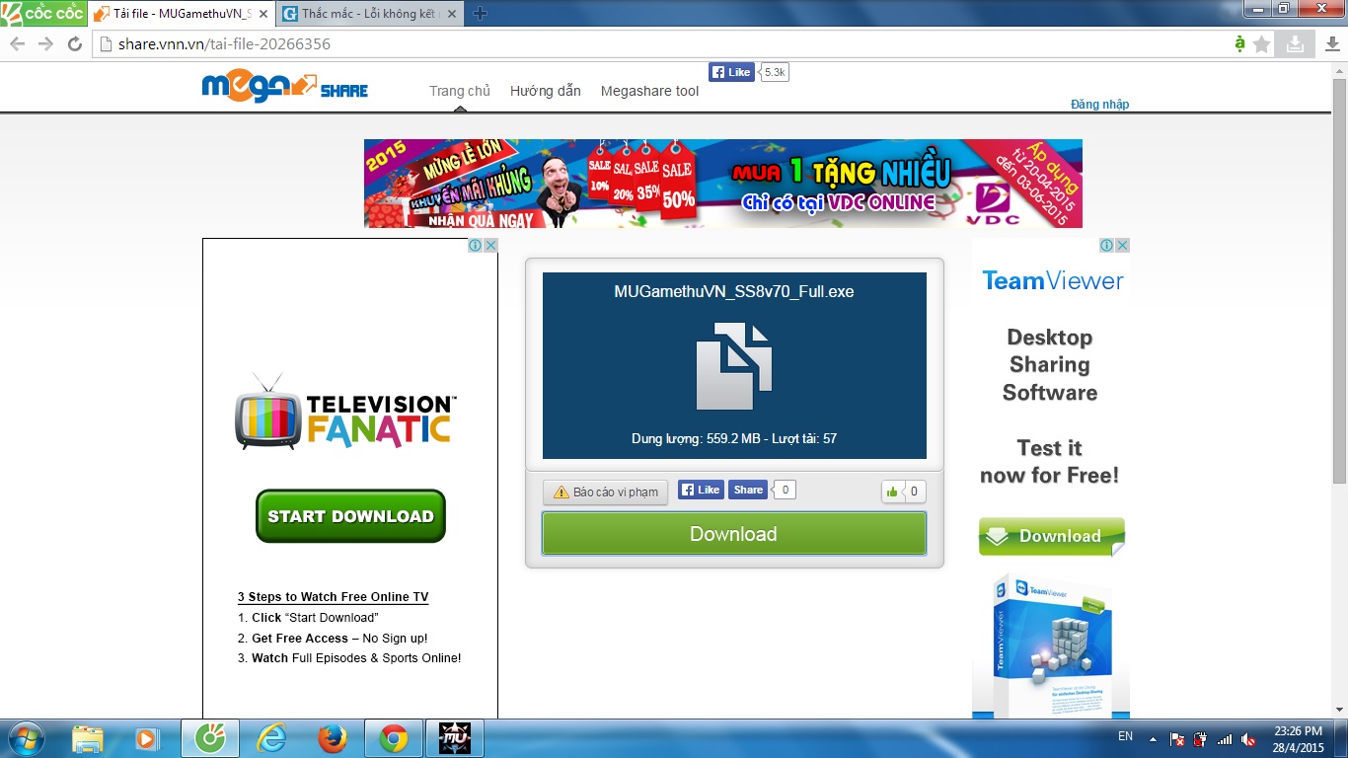Go back with the browser back arrow
This screenshot has height=758, width=1348.
tap(18, 43)
